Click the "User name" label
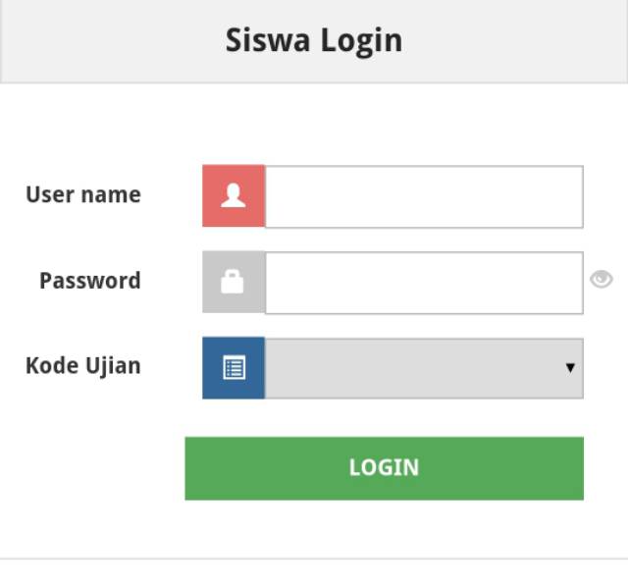 click(x=83, y=194)
